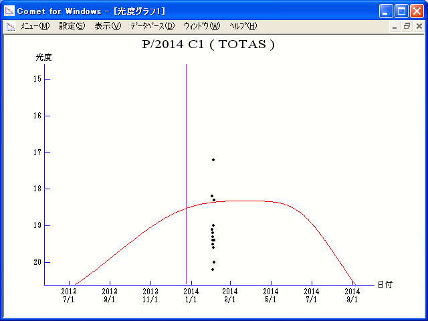
Task: Close the inner 光度グラフ1 child window
Action: click(419, 27)
